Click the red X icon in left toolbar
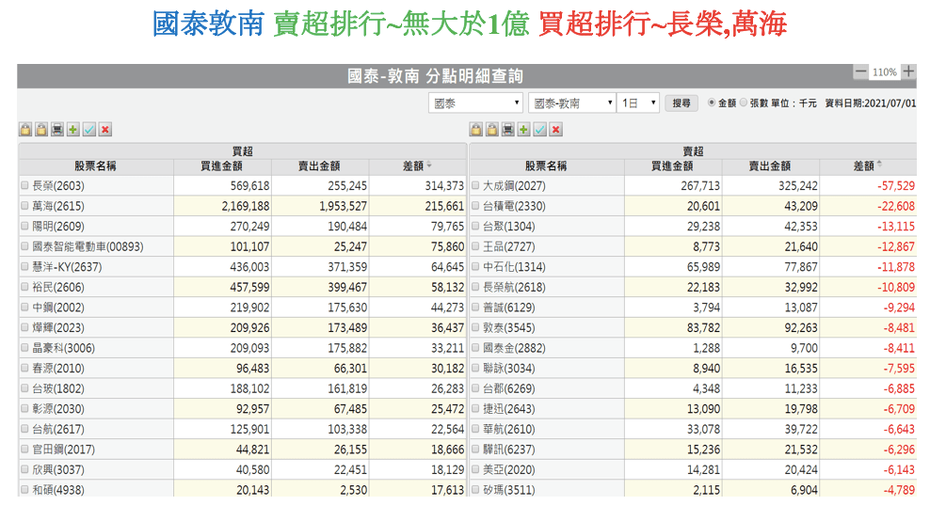The width and height of the screenshot is (946, 521). [105, 130]
